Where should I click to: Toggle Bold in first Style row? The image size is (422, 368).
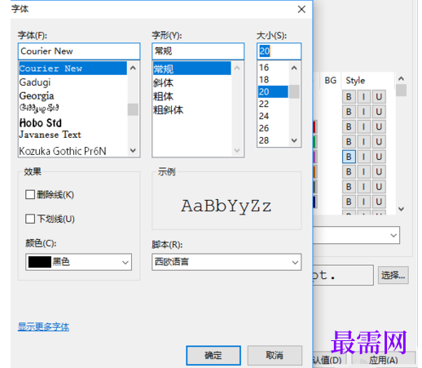point(349,97)
